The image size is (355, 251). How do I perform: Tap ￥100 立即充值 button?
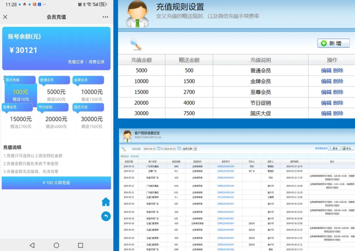point(56,183)
